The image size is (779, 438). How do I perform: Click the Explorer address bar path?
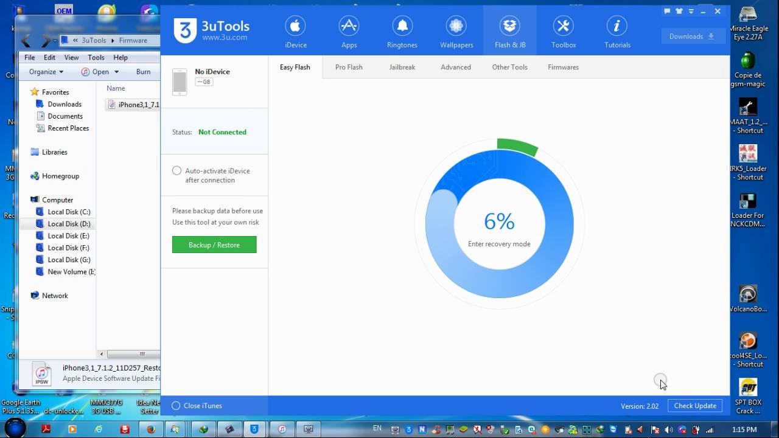[x=110, y=41]
